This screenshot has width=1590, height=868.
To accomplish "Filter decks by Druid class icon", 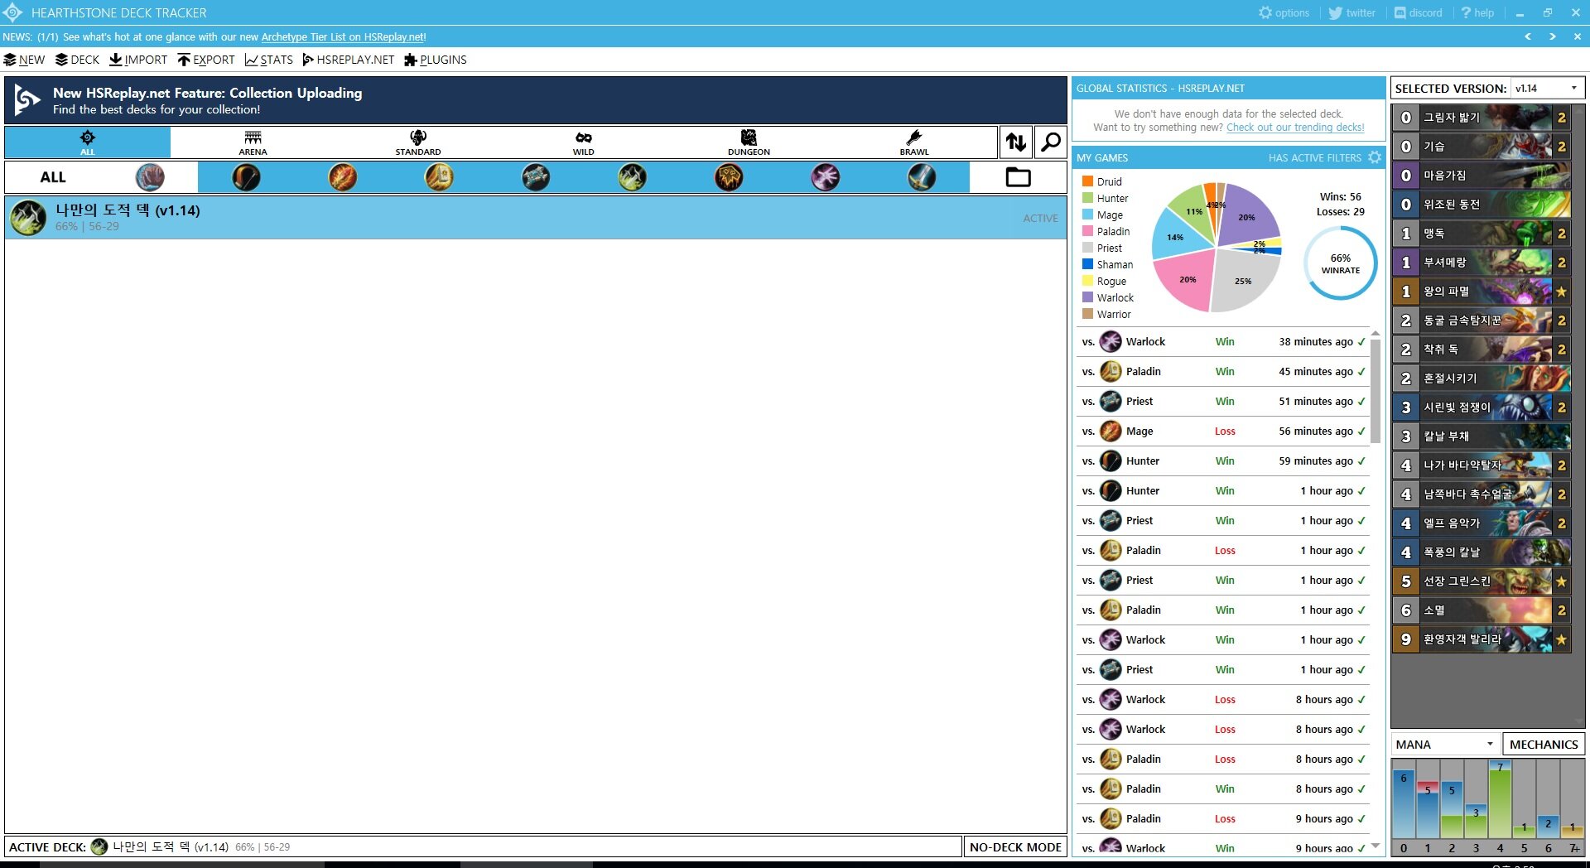I will (150, 177).
